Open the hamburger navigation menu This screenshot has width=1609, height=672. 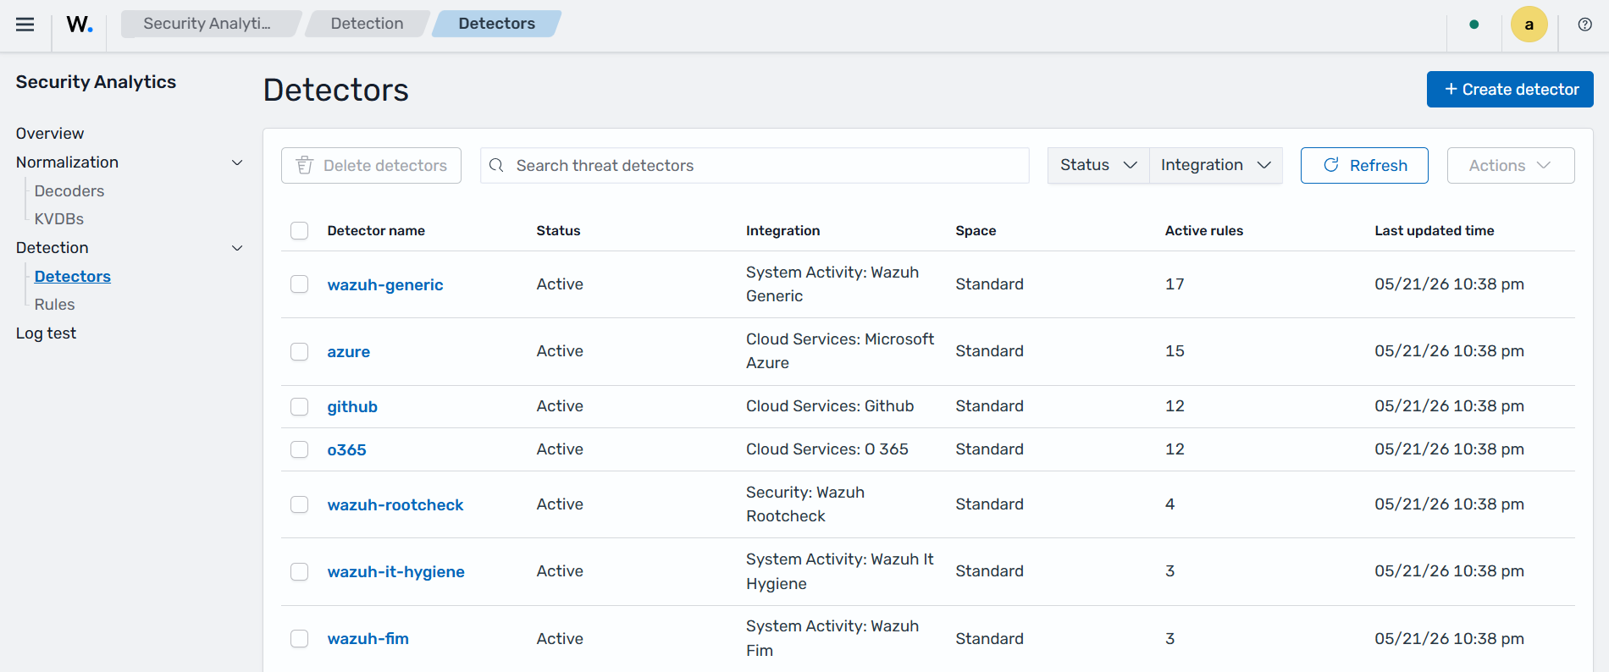25,25
